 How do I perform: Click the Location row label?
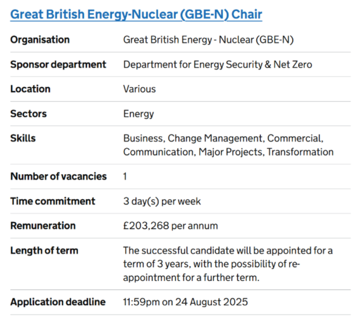coord(30,89)
